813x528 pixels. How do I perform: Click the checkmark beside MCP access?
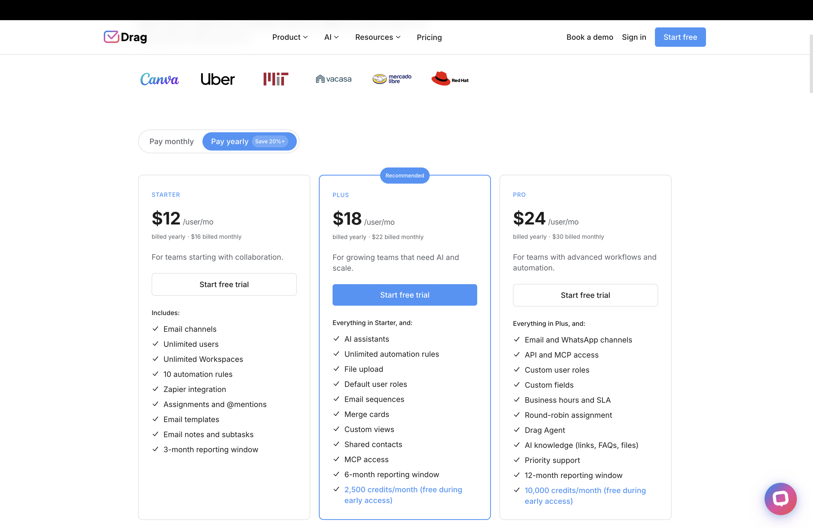pos(337,459)
